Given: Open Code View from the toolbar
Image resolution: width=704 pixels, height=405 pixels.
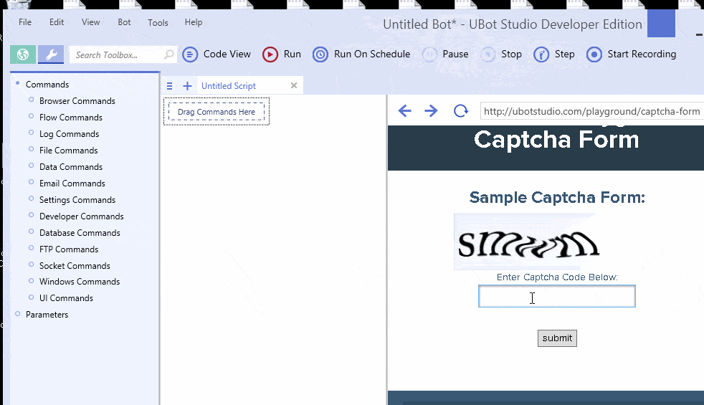Looking at the screenshot, I should (217, 54).
